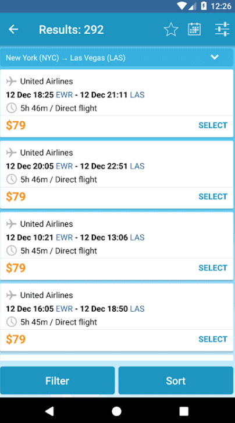Open filter sliders icon in top bar
This screenshot has height=423, width=235.
tap(222, 29)
